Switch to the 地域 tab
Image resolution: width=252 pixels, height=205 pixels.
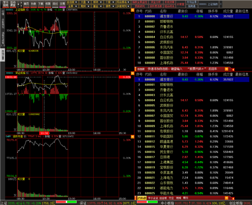(179, 198)
